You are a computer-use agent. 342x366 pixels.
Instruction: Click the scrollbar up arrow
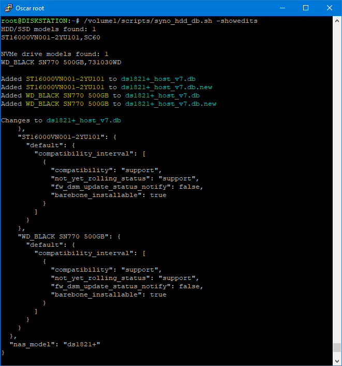pyautogui.click(x=337, y=21)
